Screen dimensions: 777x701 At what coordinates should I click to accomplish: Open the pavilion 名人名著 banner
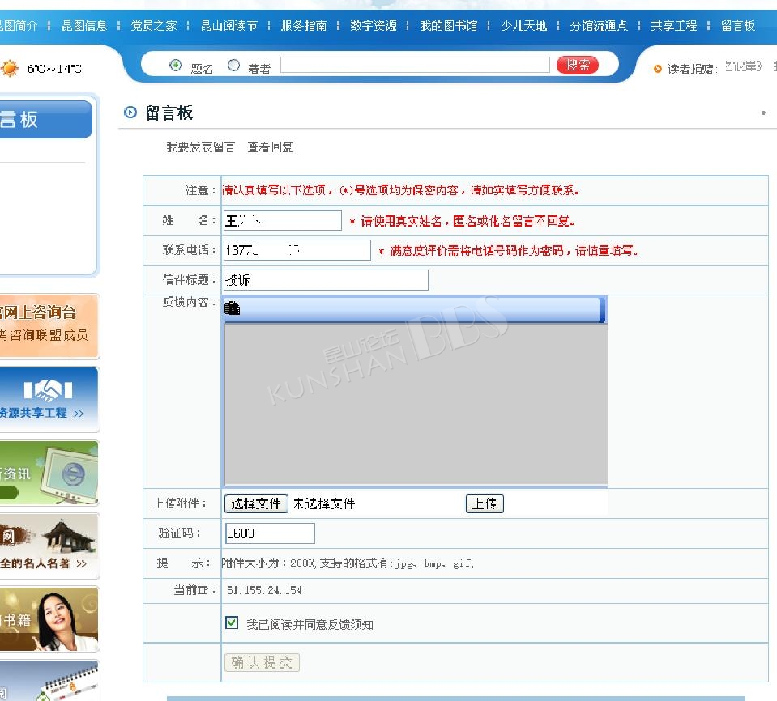[x=49, y=546]
